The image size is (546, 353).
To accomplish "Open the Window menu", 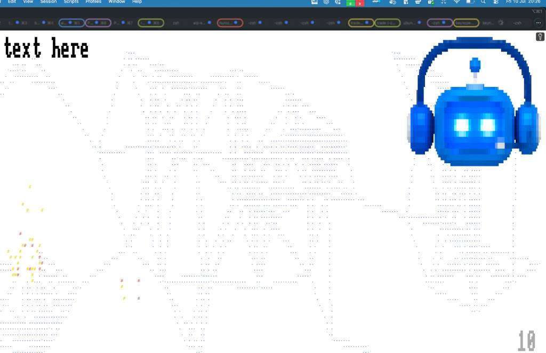I will click(117, 2).
